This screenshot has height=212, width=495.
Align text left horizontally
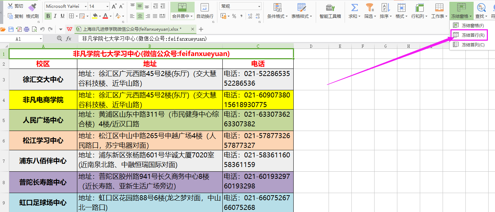(133, 16)
